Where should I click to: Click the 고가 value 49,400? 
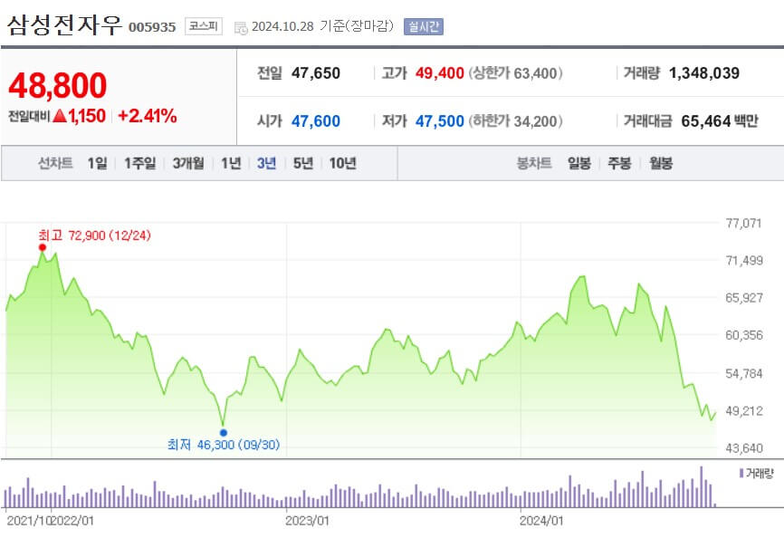point(439,73)
